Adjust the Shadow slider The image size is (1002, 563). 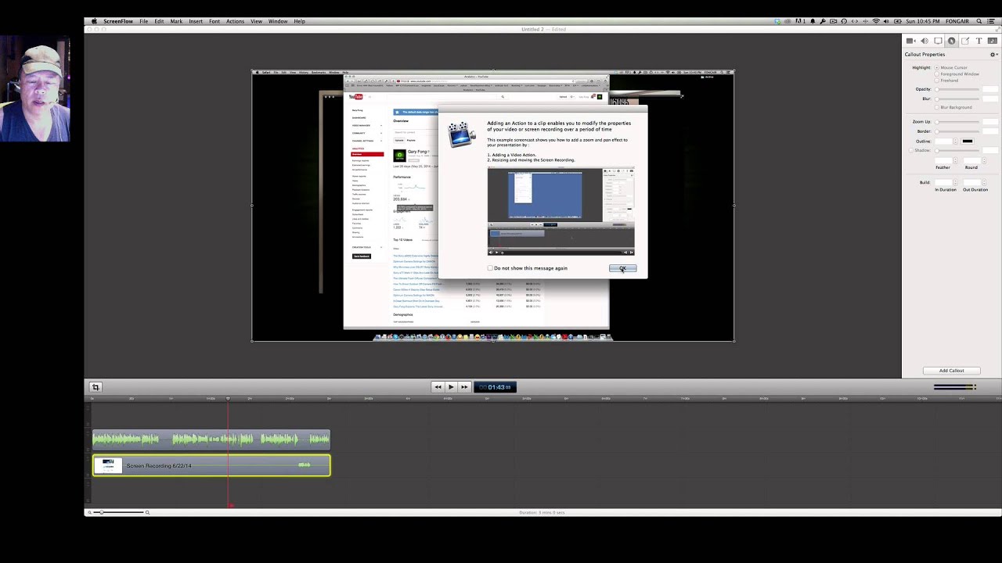point(957,150)
